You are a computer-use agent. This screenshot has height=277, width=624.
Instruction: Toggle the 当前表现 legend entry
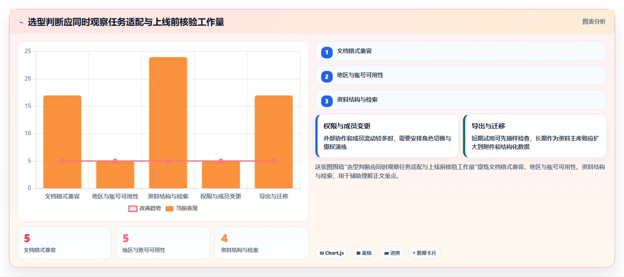pos(181,208)
